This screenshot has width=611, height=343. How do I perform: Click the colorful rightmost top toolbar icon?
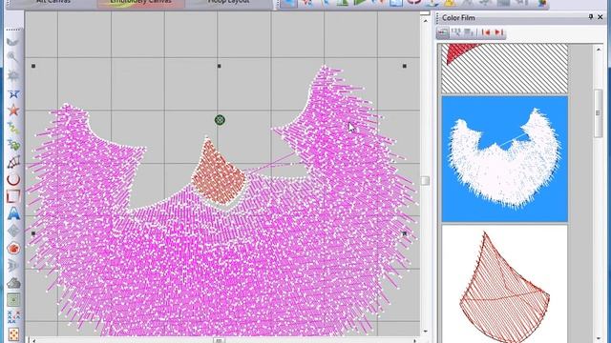pos(541,2)
